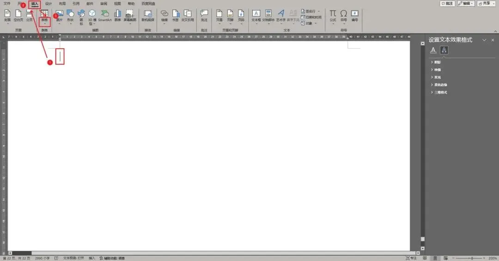Open the Baidu Netdisk (百度网盘) tab
Screen dimensions: 499x261
point(148,4)
